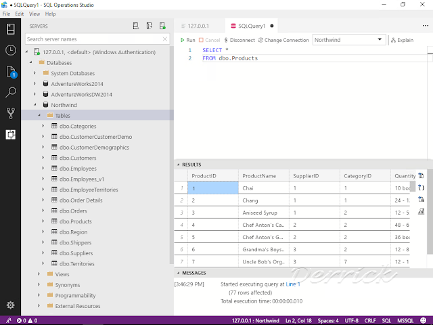Expand AdventureWorksDW2014 database
This screenshot has width=433, height=325.
35,94
